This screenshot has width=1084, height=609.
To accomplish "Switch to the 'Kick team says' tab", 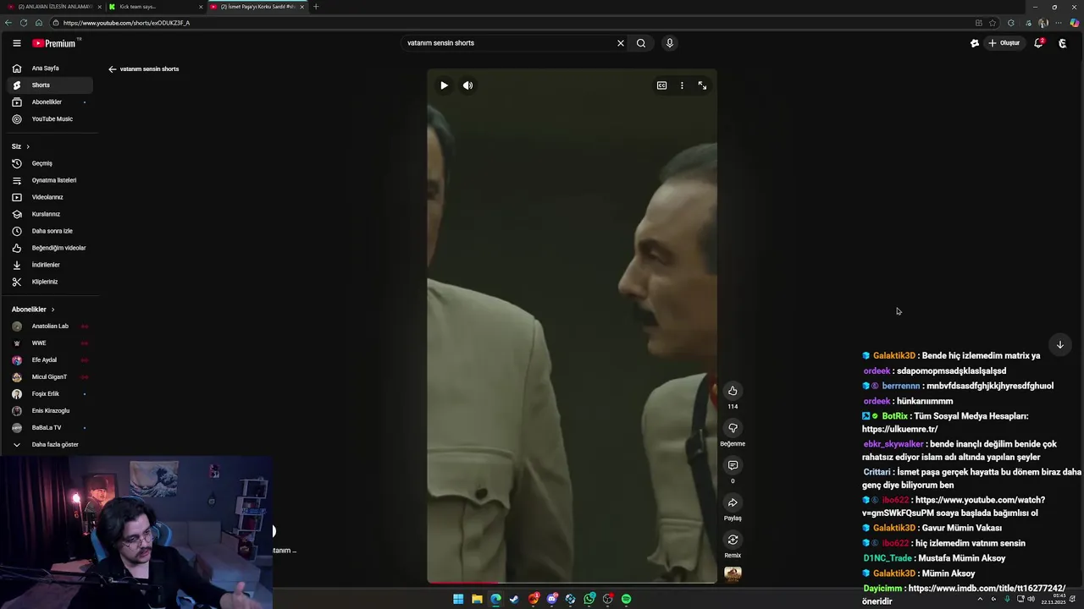I will click(x=157, y=7).
